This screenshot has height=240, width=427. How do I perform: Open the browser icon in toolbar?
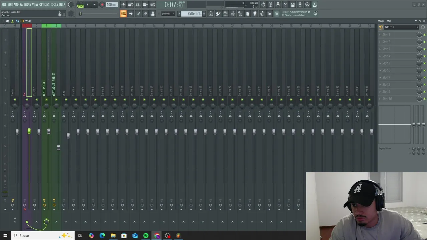tap(240, 14)
